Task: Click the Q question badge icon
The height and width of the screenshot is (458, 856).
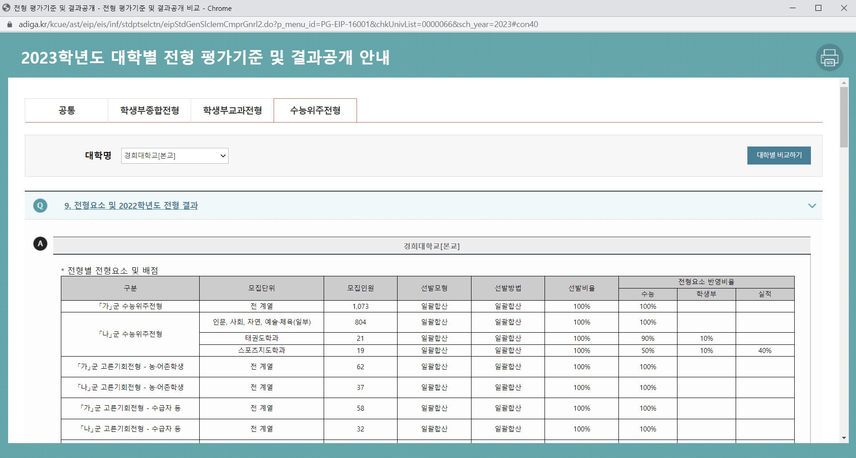Action: (x=41, y=206)
